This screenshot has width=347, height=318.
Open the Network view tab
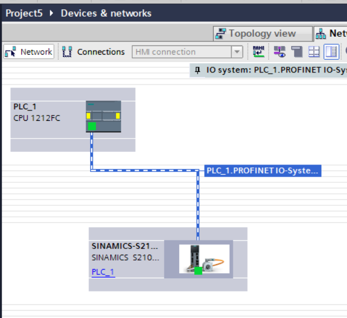click(x=330, y=34)
